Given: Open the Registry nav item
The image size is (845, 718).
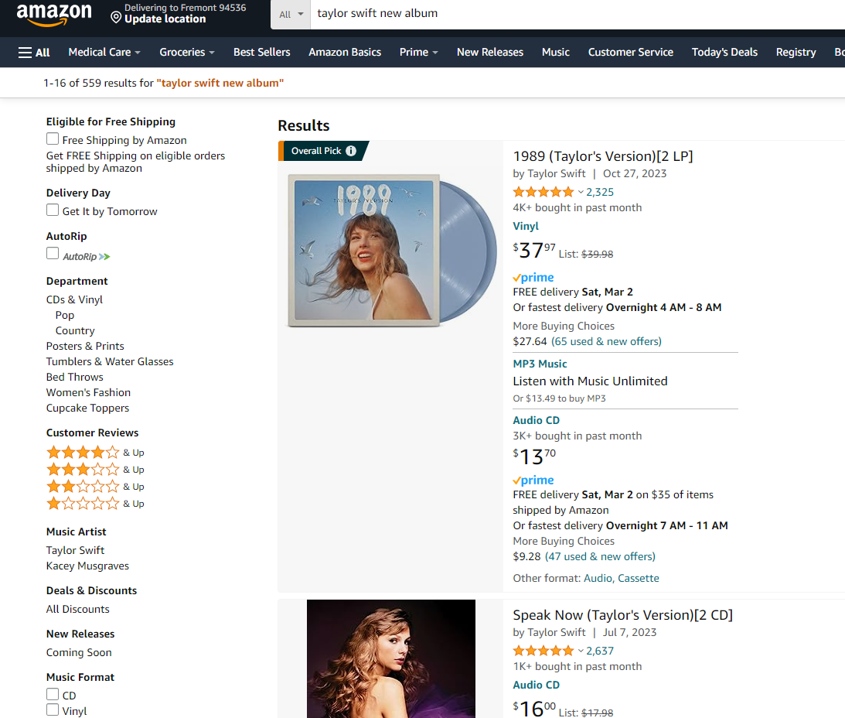Looking at the screenshot, I should click(x=796, y=53).
